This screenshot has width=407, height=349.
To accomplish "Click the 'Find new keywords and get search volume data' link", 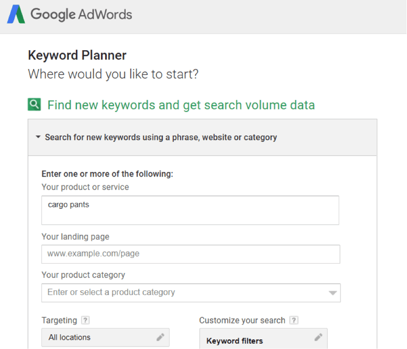I will [181, 105].
